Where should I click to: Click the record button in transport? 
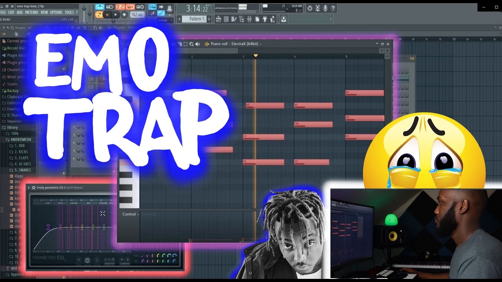124,14
